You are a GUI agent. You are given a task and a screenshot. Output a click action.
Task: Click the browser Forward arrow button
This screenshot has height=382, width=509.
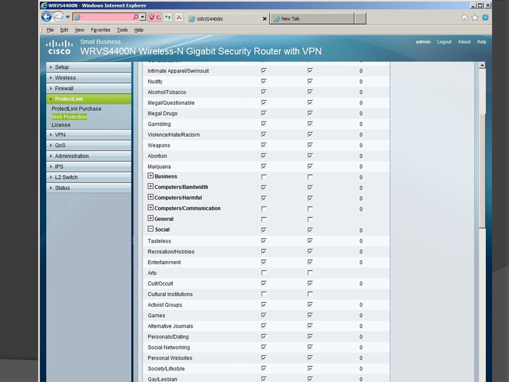pos(58,17)
